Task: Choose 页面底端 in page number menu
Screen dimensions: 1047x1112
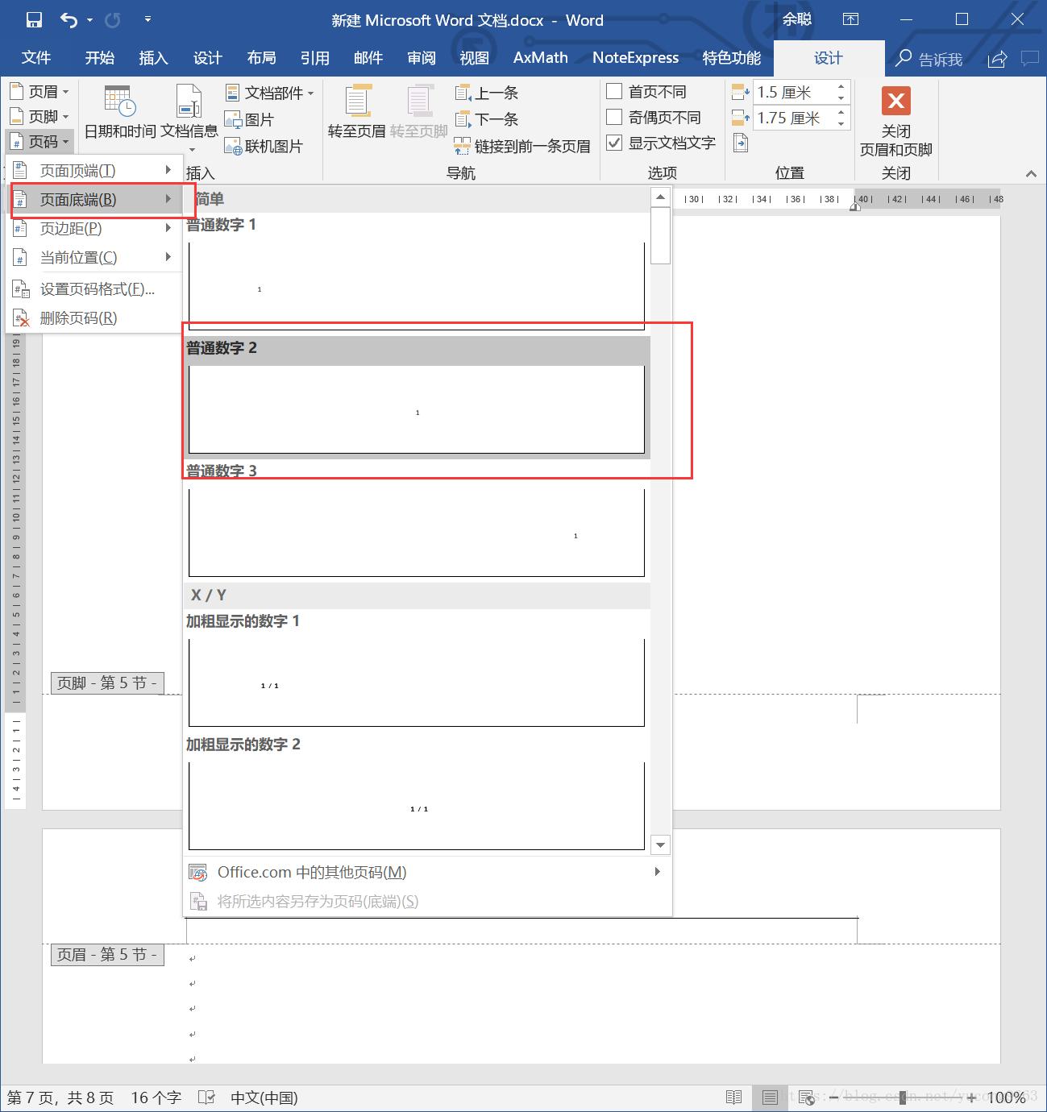Action: click(x=94, y=200)
